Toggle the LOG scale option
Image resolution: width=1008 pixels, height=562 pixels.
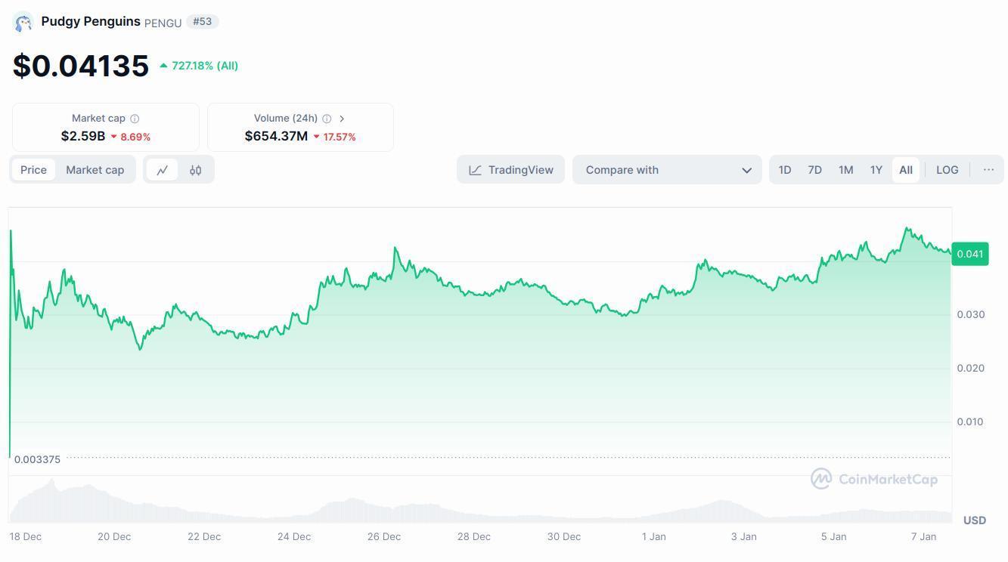(947, 170)
